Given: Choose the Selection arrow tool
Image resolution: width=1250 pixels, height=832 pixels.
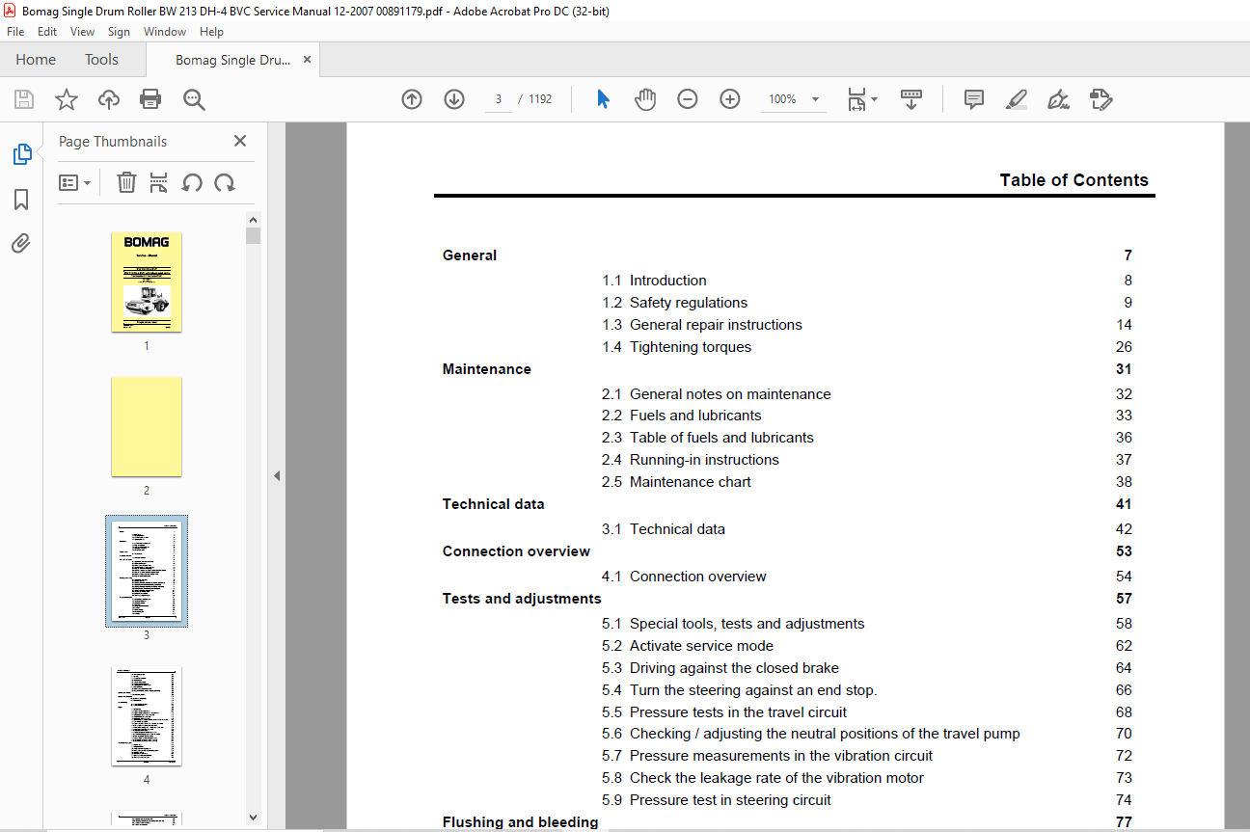Looking at the screenshot, I should (603, 99).
